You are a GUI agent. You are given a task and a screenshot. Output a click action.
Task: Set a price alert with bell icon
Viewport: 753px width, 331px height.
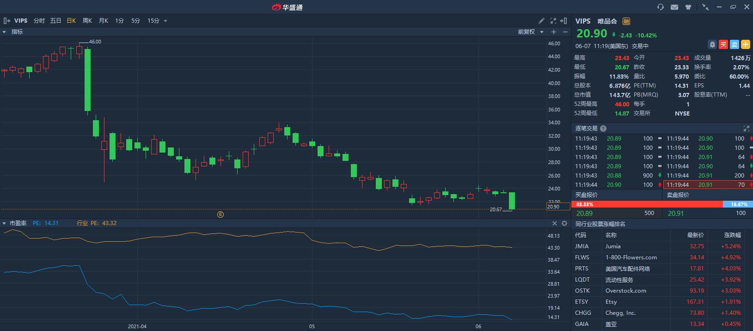tap(712, 44)
